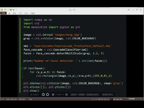Minimize the image viewer window

click(133, 10)
